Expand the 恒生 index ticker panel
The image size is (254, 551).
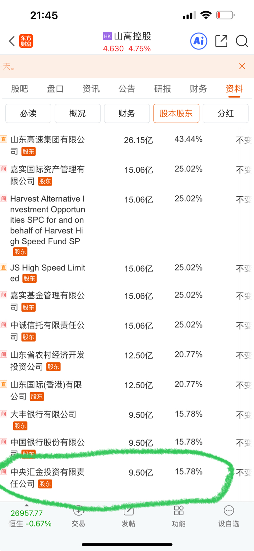[x=30, y=518]
